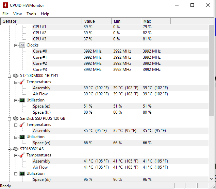Click the HWMonitor app icon in title bar

point(5,5)
